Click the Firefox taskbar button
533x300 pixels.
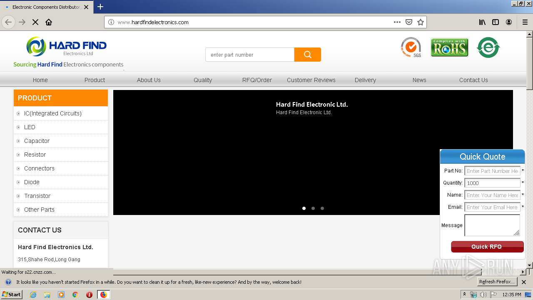click(103, 295)
